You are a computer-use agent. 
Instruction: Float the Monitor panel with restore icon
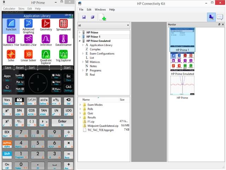(219, 24)
